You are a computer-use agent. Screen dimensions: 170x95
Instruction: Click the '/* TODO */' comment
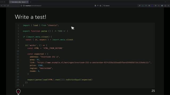60,31
